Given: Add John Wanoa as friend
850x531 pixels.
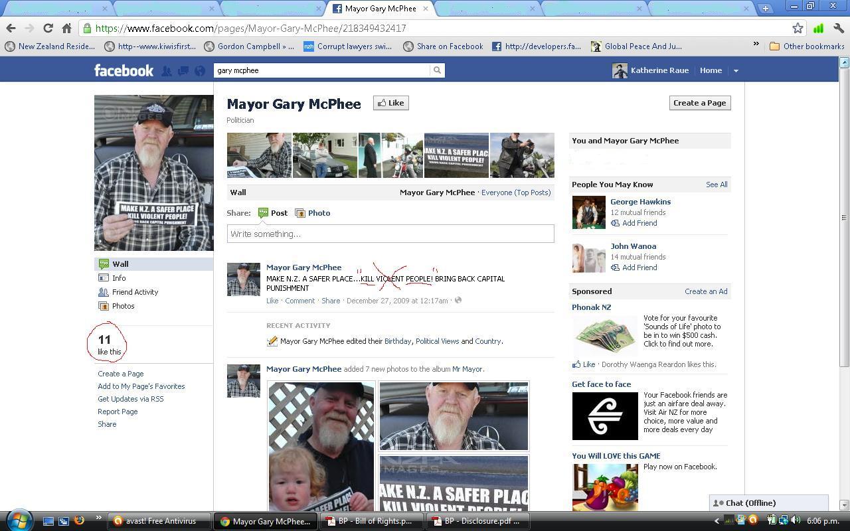Looking at the screenshot, I should [x=634, y=267].
